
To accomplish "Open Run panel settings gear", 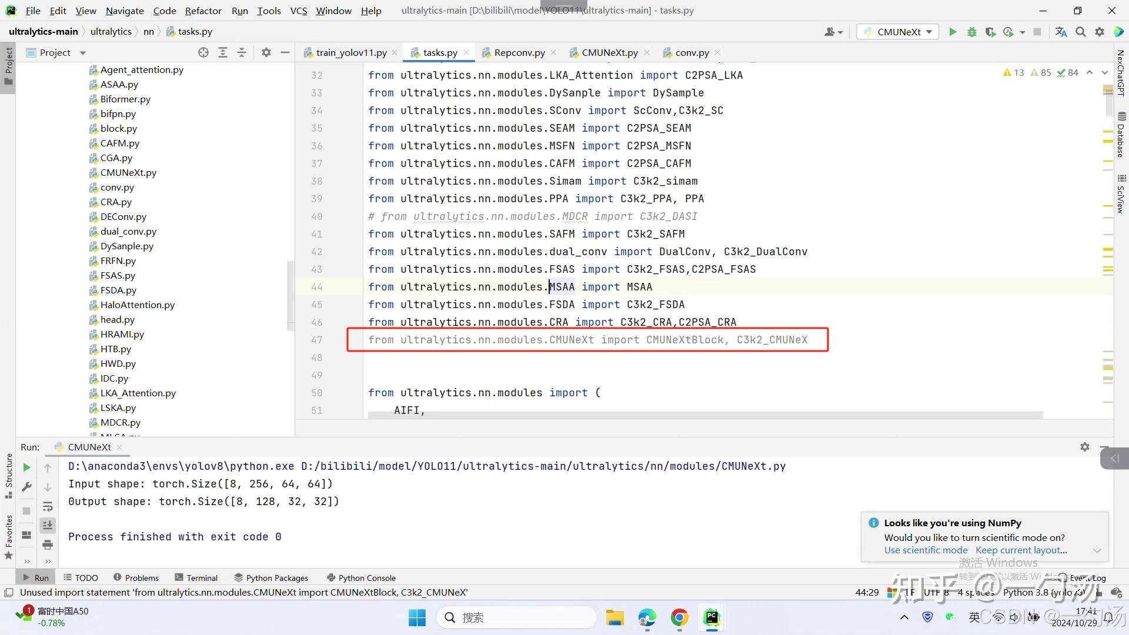I will 1084,447.
